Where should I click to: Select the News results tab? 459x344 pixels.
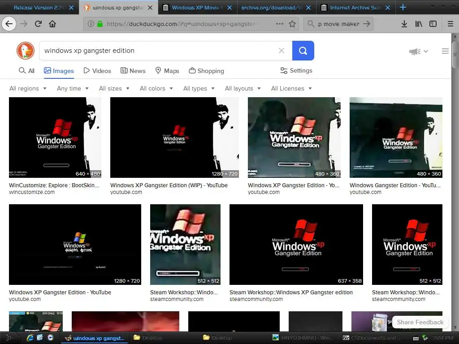coord(133,71)
